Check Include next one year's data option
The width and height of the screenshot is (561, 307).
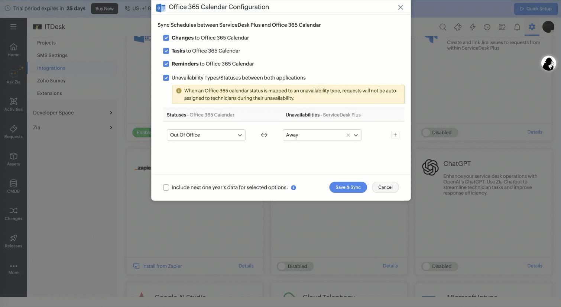(x=166, y=188)
